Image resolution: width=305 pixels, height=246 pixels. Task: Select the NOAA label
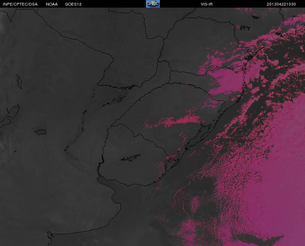(x=52, y=4)
